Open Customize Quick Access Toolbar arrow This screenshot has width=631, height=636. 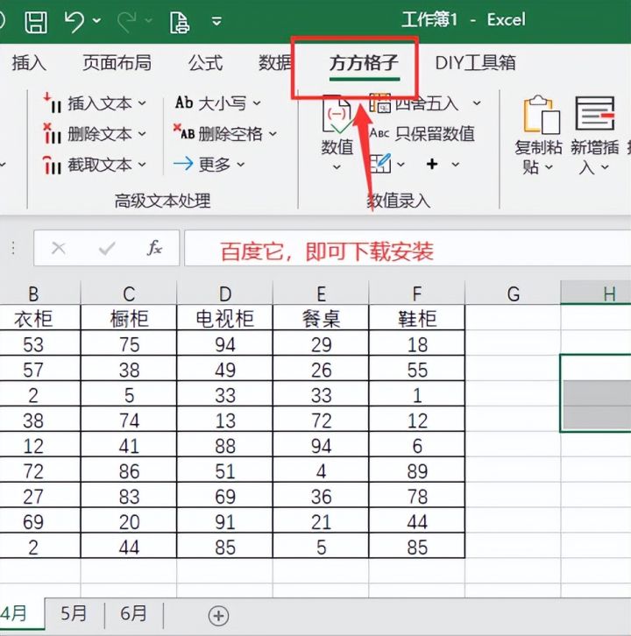tap(217, 20)
